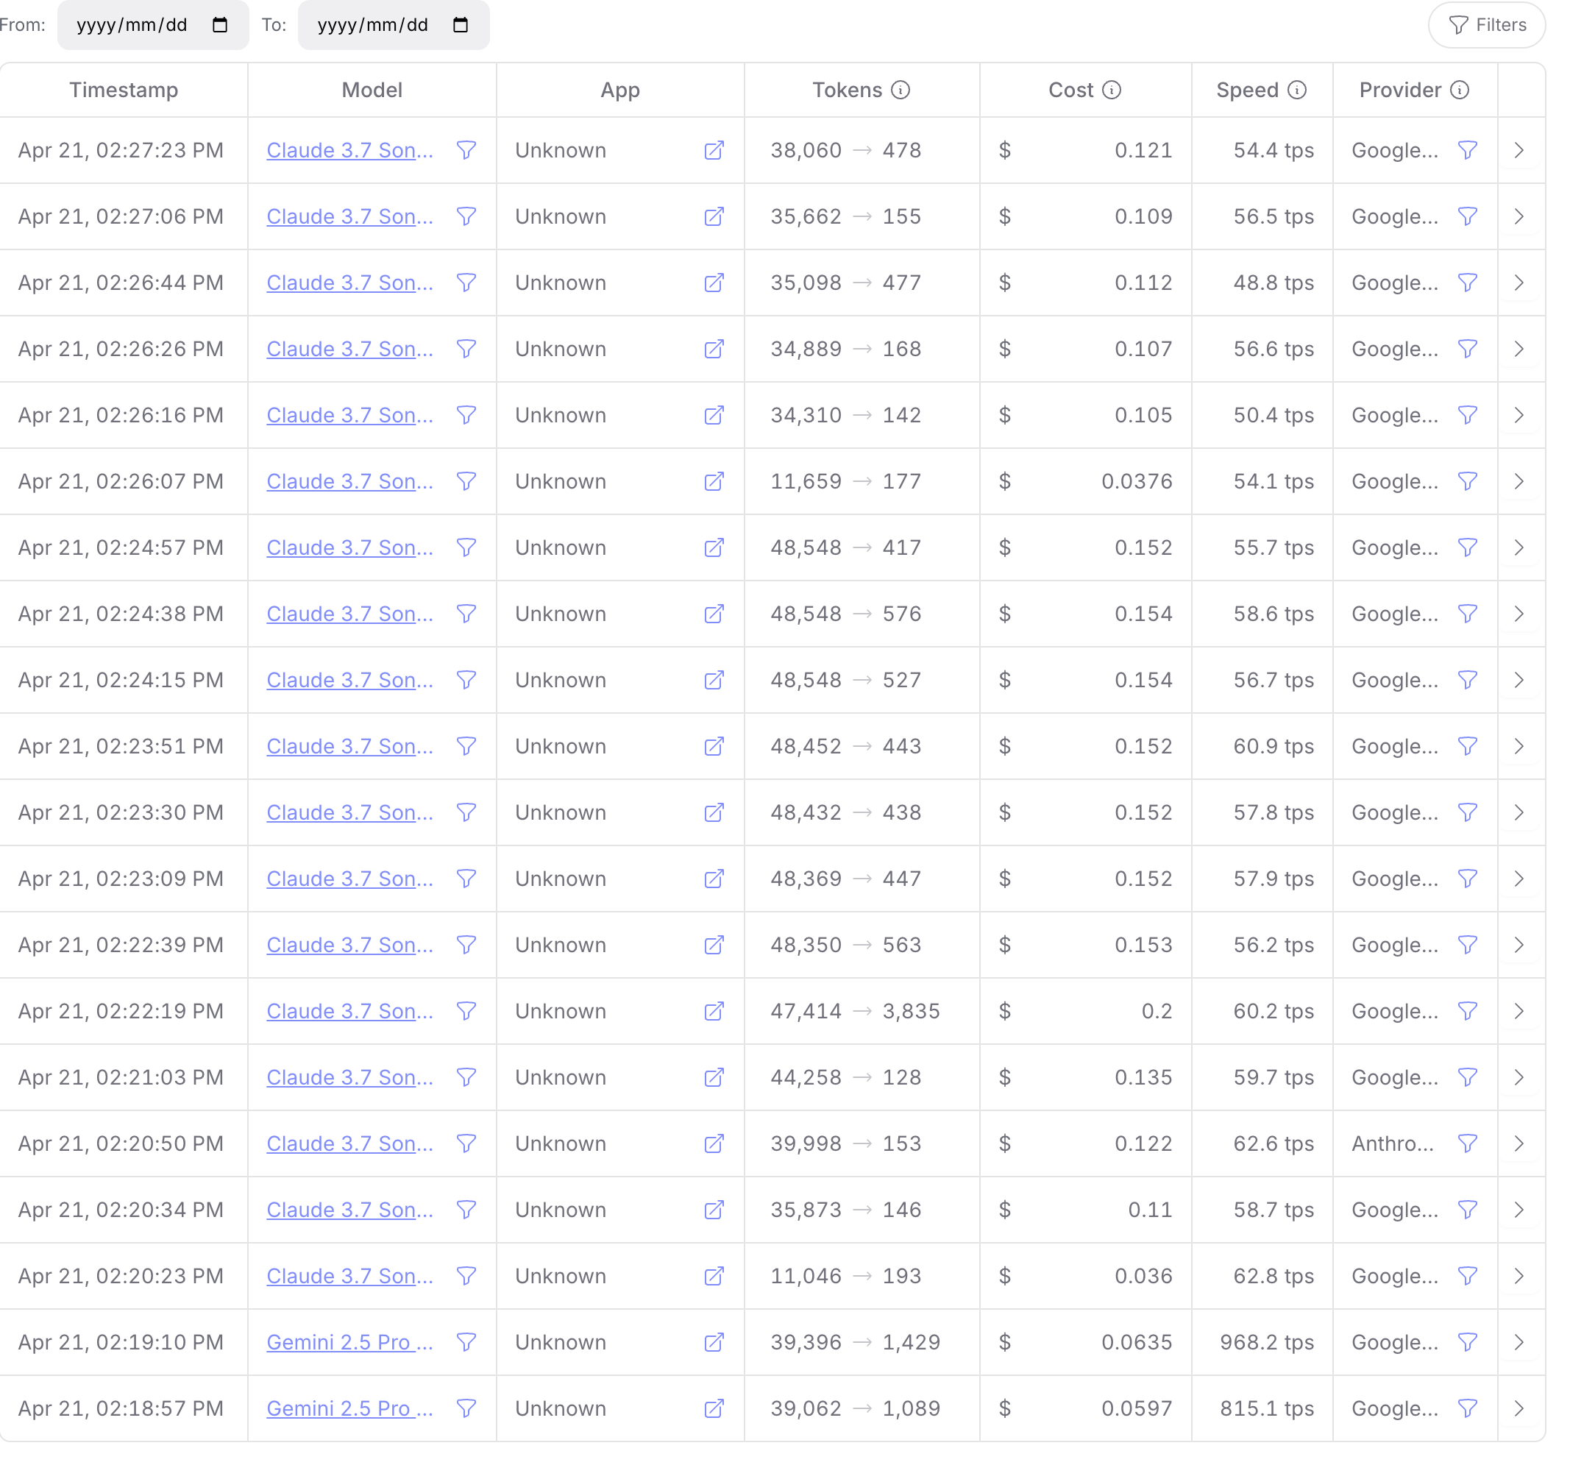Open Claude 3.7 Sonnet link at 02:20:34 PM
This screenshot has width=1570, height=1479.
coord(350,1210)
